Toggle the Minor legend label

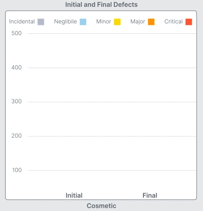104,21
